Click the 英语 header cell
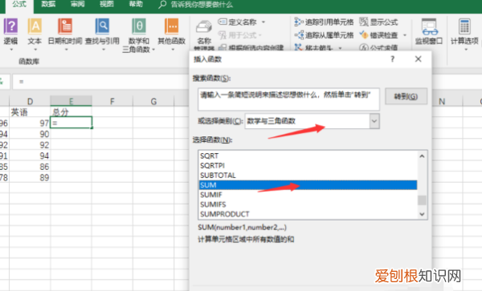 coord(30,112)
